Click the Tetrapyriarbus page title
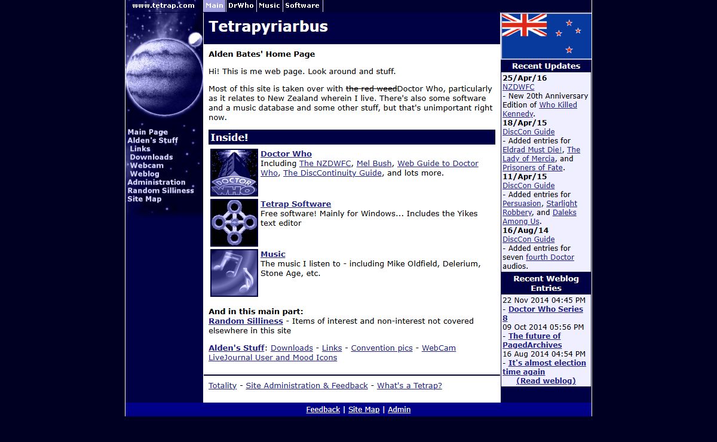717x442 pixels. click(268, 27)
